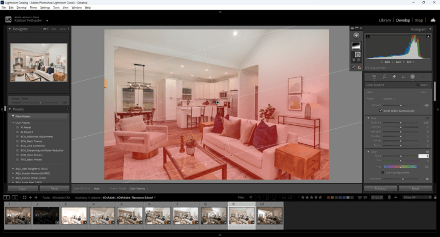
Task: Uncheck Reset Sliders Automatically
Action: (381, 110)
